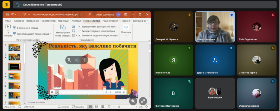Expand the shared presentation to fullscreen
Screen dimensions: 280x111
(143, 101)
